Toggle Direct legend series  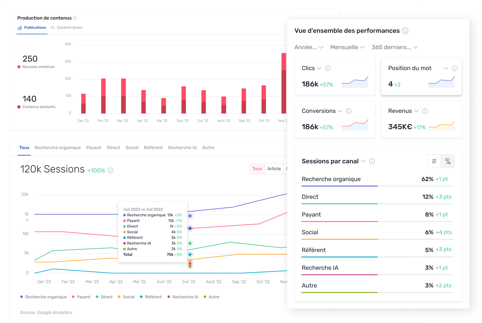[x=104, y=297]
